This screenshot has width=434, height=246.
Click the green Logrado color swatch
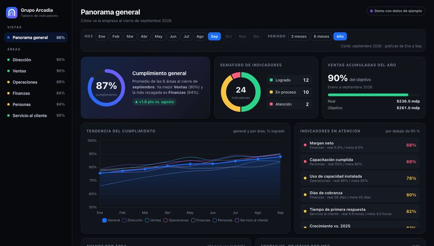tap(271, 80)
